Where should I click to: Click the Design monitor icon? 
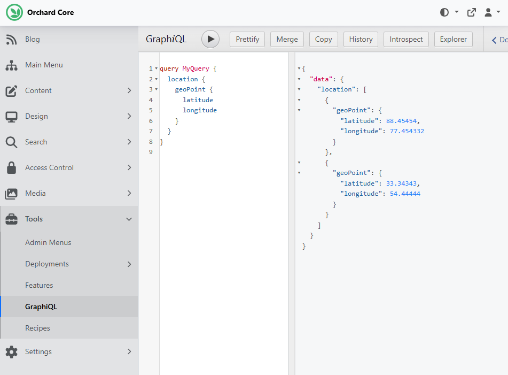11,117
